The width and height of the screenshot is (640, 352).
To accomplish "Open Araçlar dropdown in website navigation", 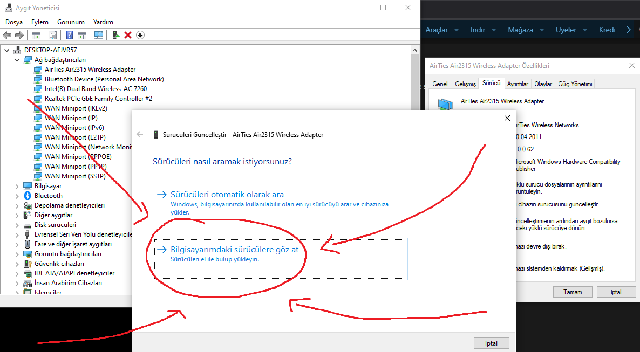I will 442,30.
